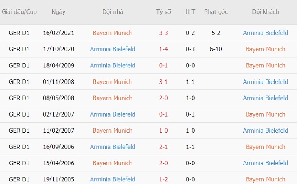The width and height of the screenshot is (297, 184).
Task: Open the 3-3 score of 16/02/2021 match
Action: pyautogui.click(x=163, y=33)
